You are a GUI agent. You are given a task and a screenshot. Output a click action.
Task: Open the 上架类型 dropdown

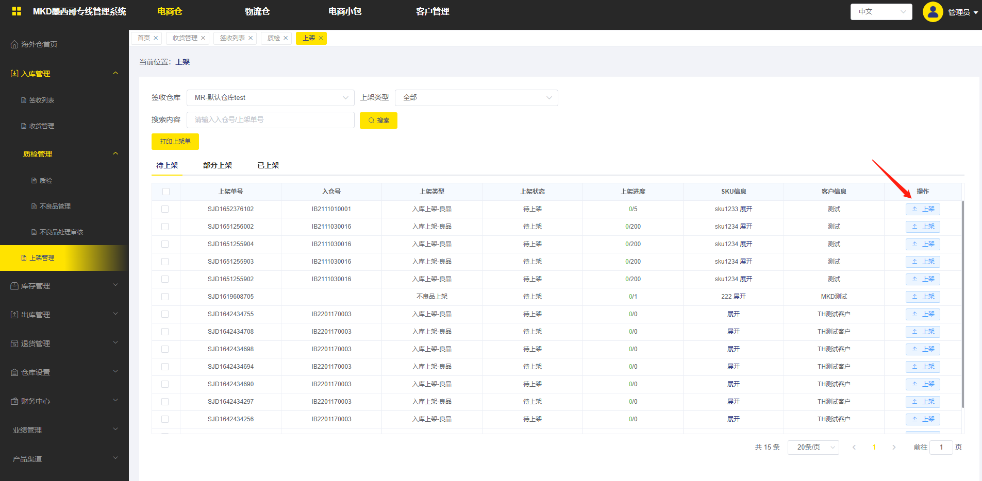tap(476, 98)
